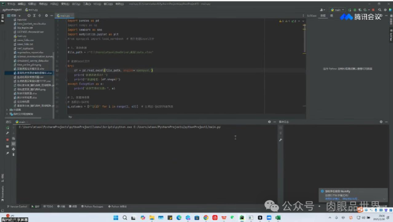Image resolution: width=393 pixels, height=222 pixels.
Task: Stop the running process in Run panel
Action: 7,139
